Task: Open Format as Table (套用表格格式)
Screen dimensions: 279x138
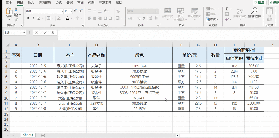Action: click(180, 14)
